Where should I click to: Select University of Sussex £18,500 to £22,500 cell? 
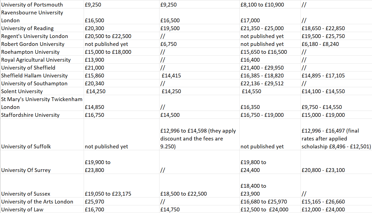coord(183,194)
